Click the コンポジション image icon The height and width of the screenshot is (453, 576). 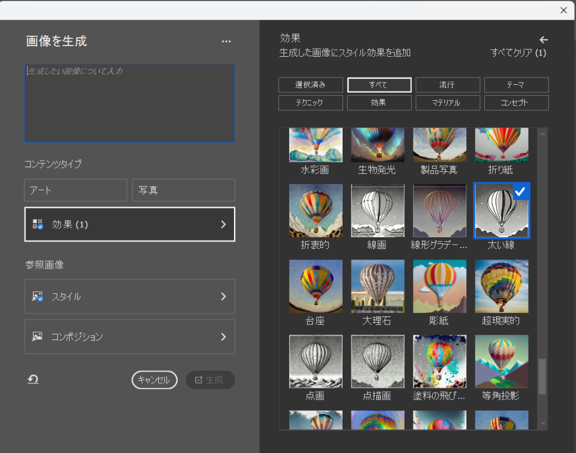click(x=38, y=337)
